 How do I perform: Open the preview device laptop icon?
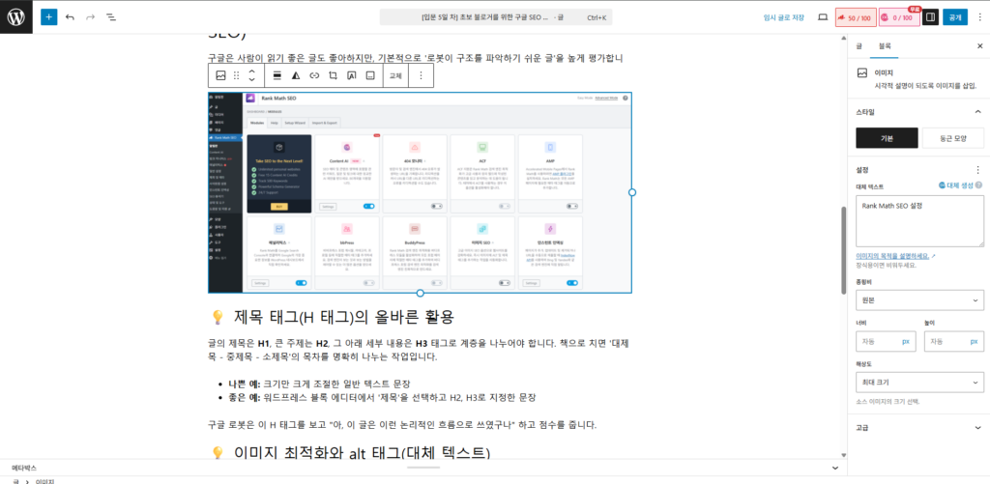pyautogui.click(x=823, y=17)
